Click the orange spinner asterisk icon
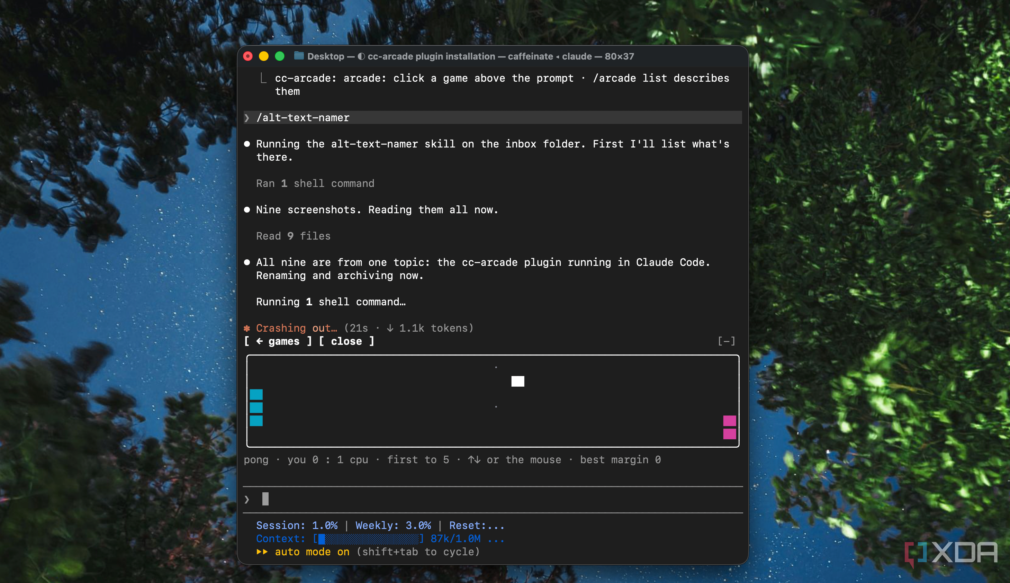The width and height of the screenshot is (1010, 583). click(247, 328)
